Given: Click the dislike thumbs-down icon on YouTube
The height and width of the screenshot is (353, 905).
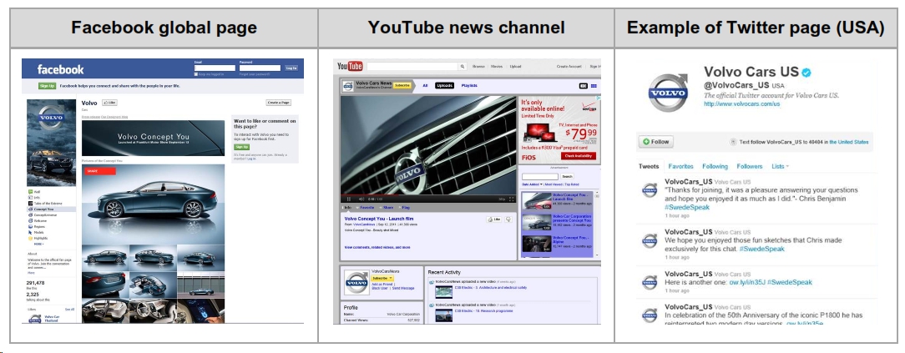Looking at the screenshot, I should point(508,219).
